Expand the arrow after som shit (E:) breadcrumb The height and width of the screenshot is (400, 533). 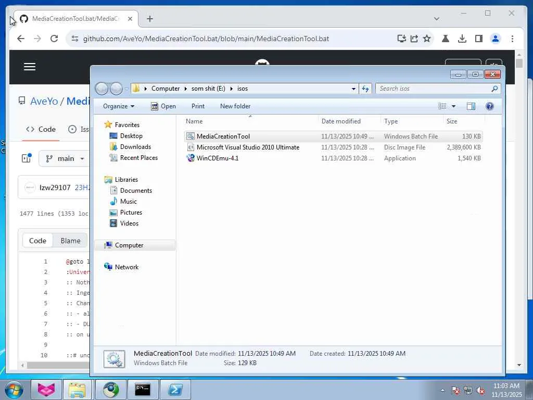click(231, 89)
